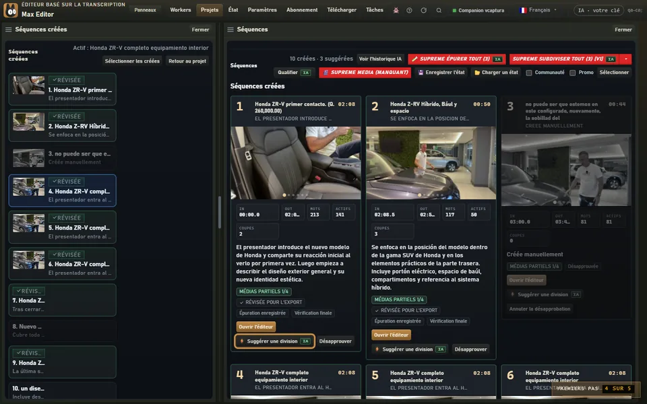
Task: Open the Abonnement menu
Action: point(302,10)
